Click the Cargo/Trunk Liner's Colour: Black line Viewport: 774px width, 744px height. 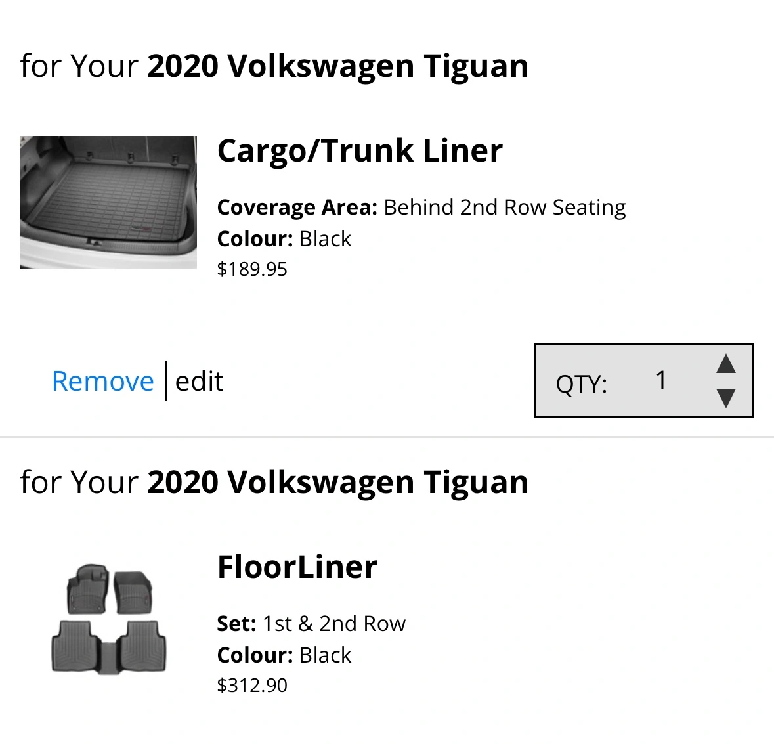[x=284, y=239]
